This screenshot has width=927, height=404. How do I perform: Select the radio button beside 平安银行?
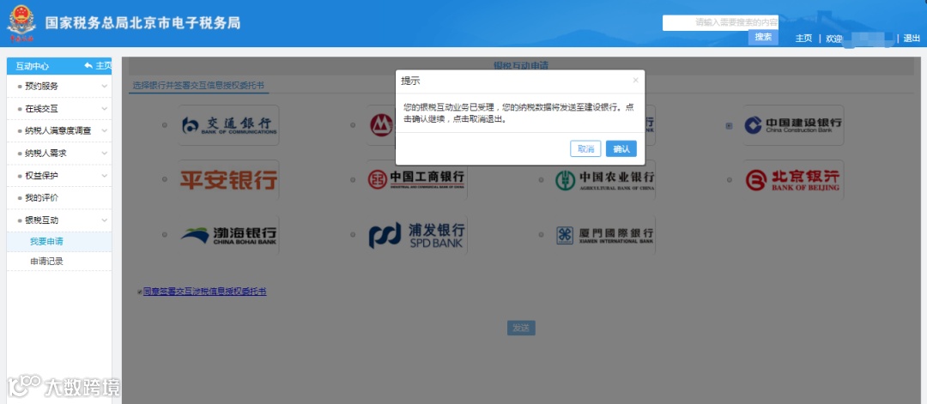pos(165,179)
